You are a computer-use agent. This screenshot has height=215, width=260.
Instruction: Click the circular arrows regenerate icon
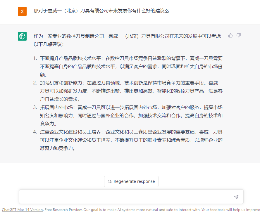click(x=110, y=181)
